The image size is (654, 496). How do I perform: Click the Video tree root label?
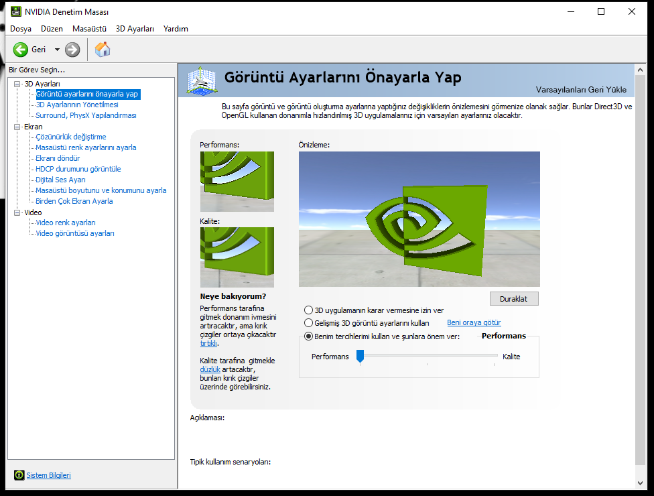click(x=33, y=212)
